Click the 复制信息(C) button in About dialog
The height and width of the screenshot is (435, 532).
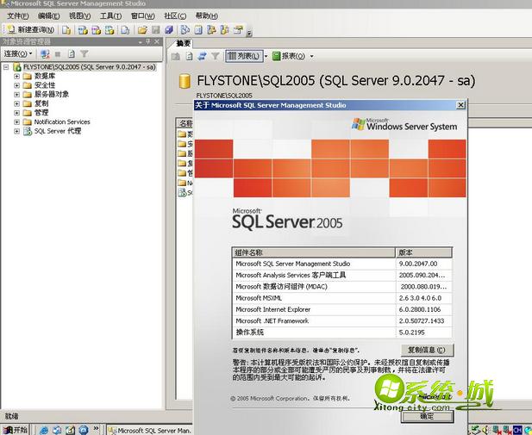[x=427, y=350]
